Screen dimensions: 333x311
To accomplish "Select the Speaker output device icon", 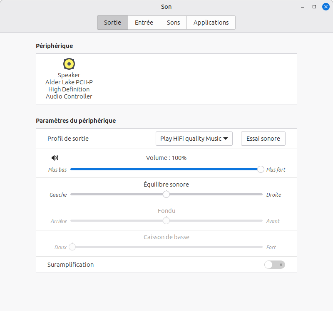I will coord(69,64).
